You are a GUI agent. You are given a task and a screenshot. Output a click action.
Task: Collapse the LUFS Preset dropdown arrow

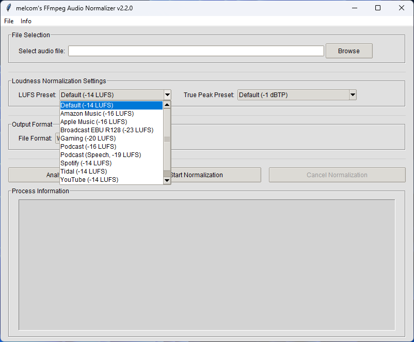click(167, 95)
